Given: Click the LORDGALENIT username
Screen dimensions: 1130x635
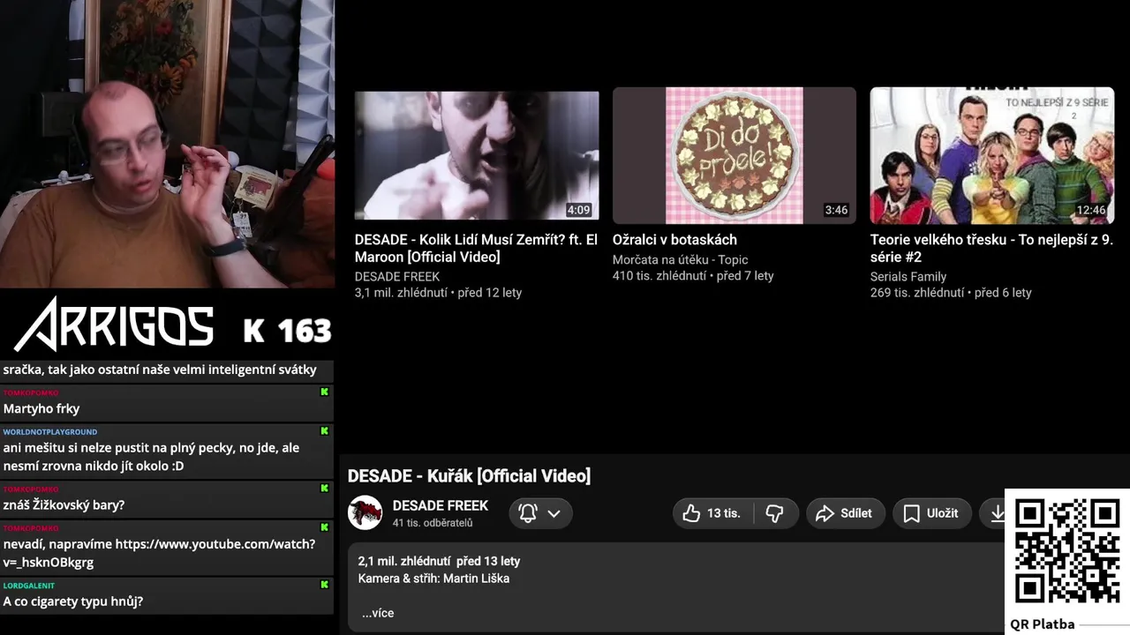Looking at the screenshot, I should (29, 586).
